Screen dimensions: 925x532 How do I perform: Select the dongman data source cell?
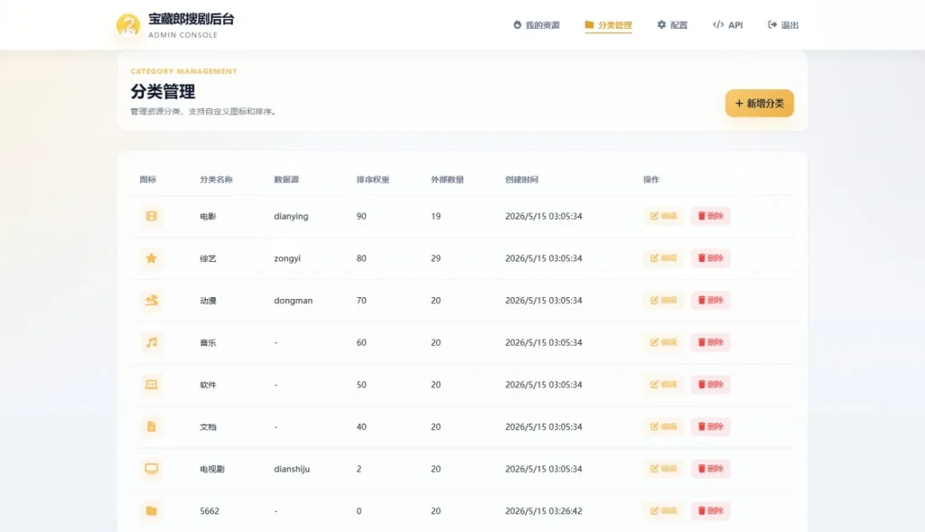pos(294,301)
